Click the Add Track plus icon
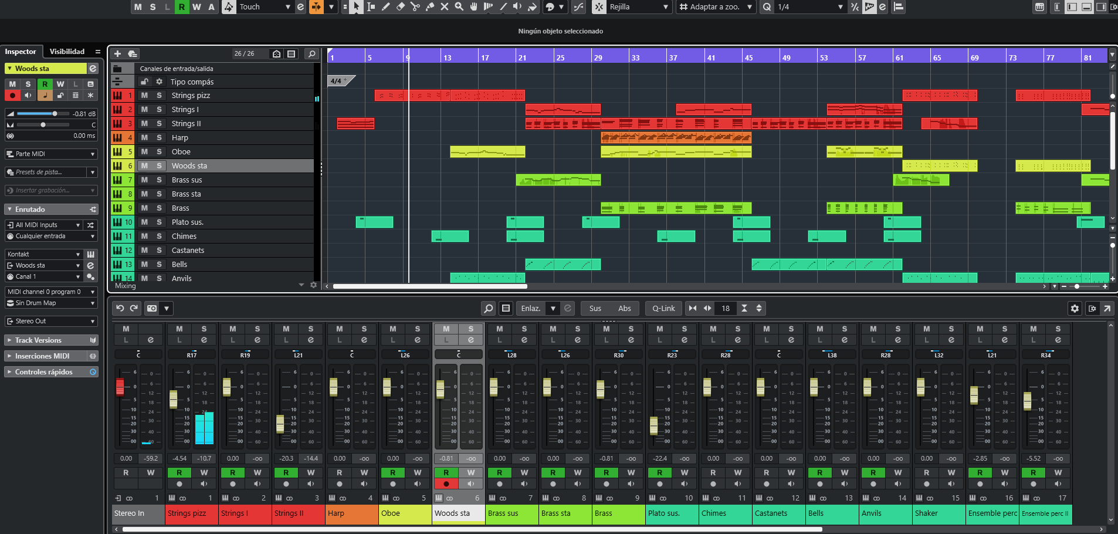1118x534 pixels. click(x=117, y=53)
